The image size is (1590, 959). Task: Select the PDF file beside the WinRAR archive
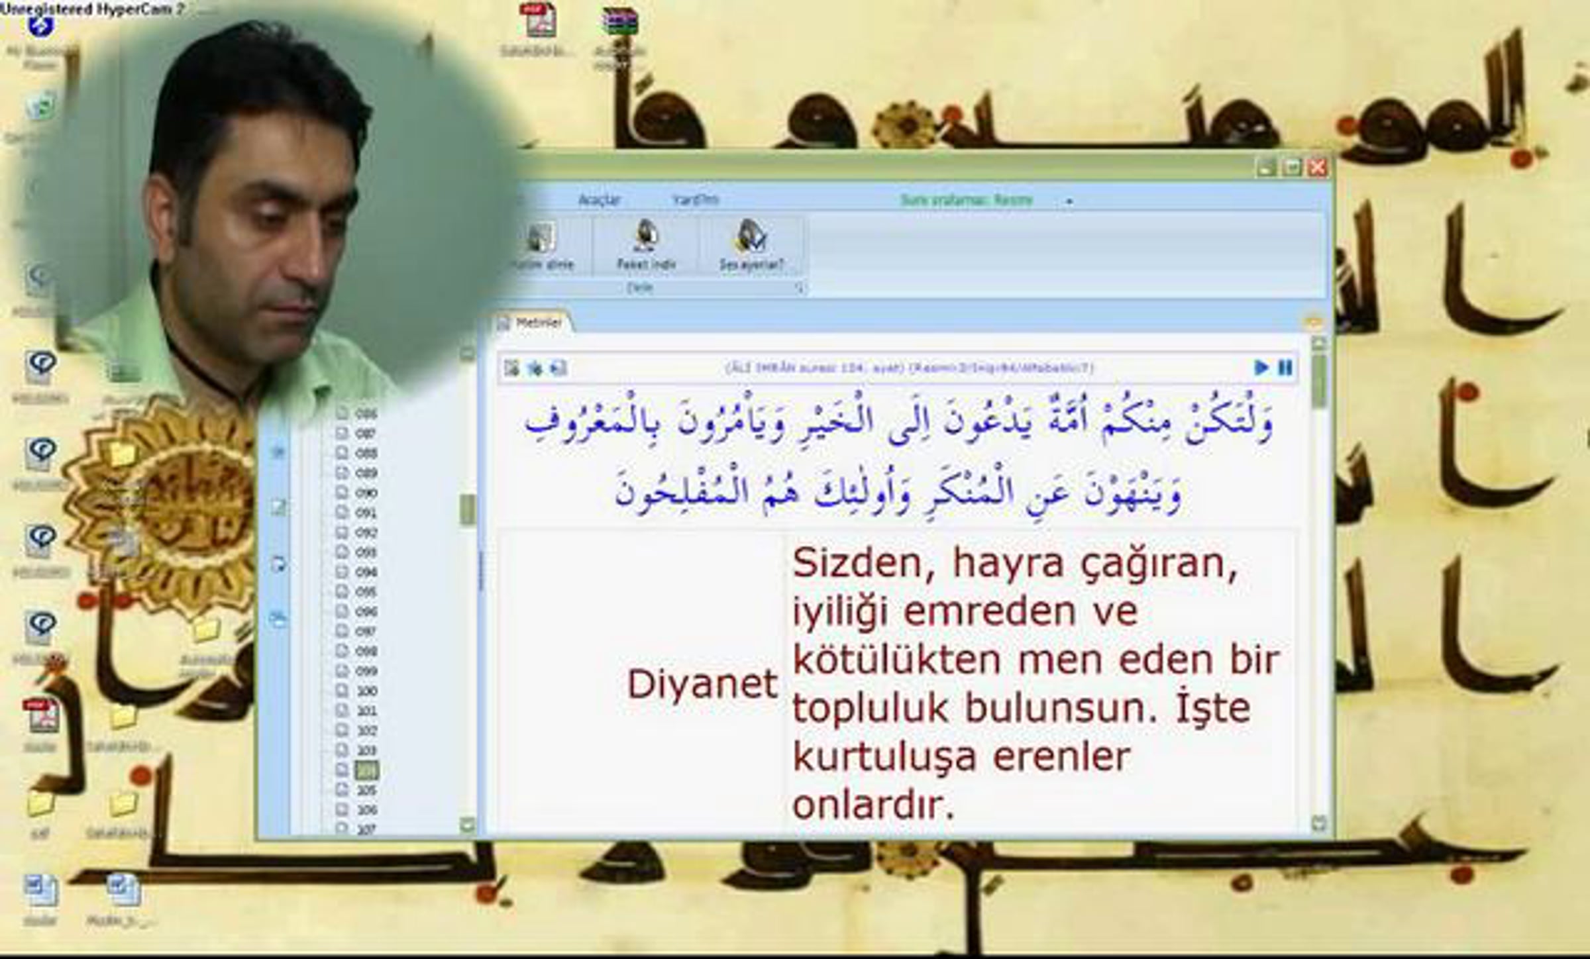538,30
